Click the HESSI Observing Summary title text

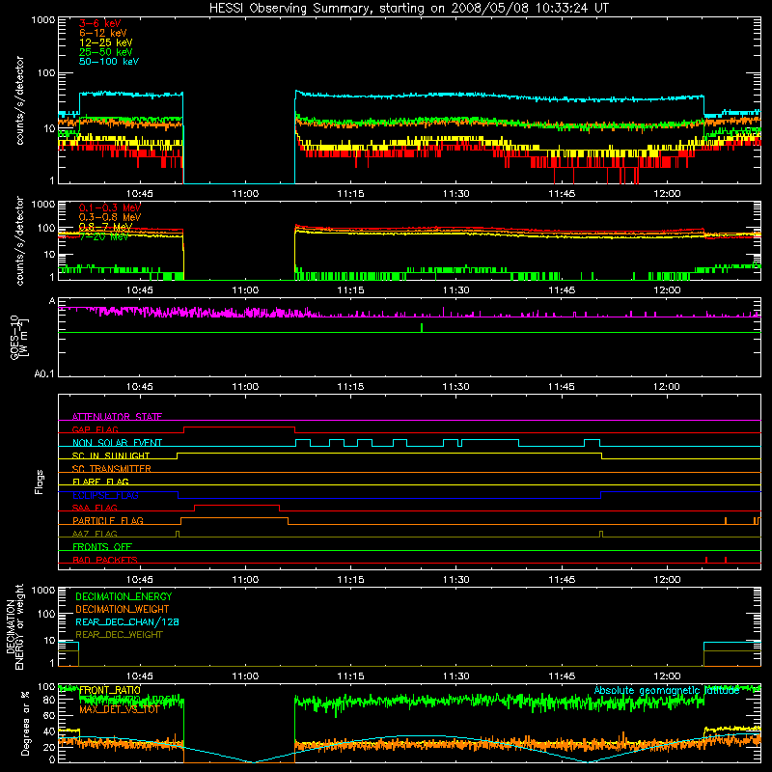pyautogui.click(x=408, y=9)
